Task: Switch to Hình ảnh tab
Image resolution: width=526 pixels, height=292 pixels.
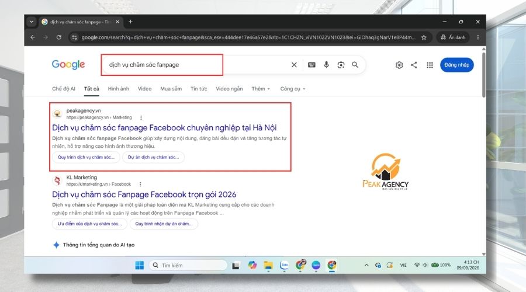Action: coord(119,89)
